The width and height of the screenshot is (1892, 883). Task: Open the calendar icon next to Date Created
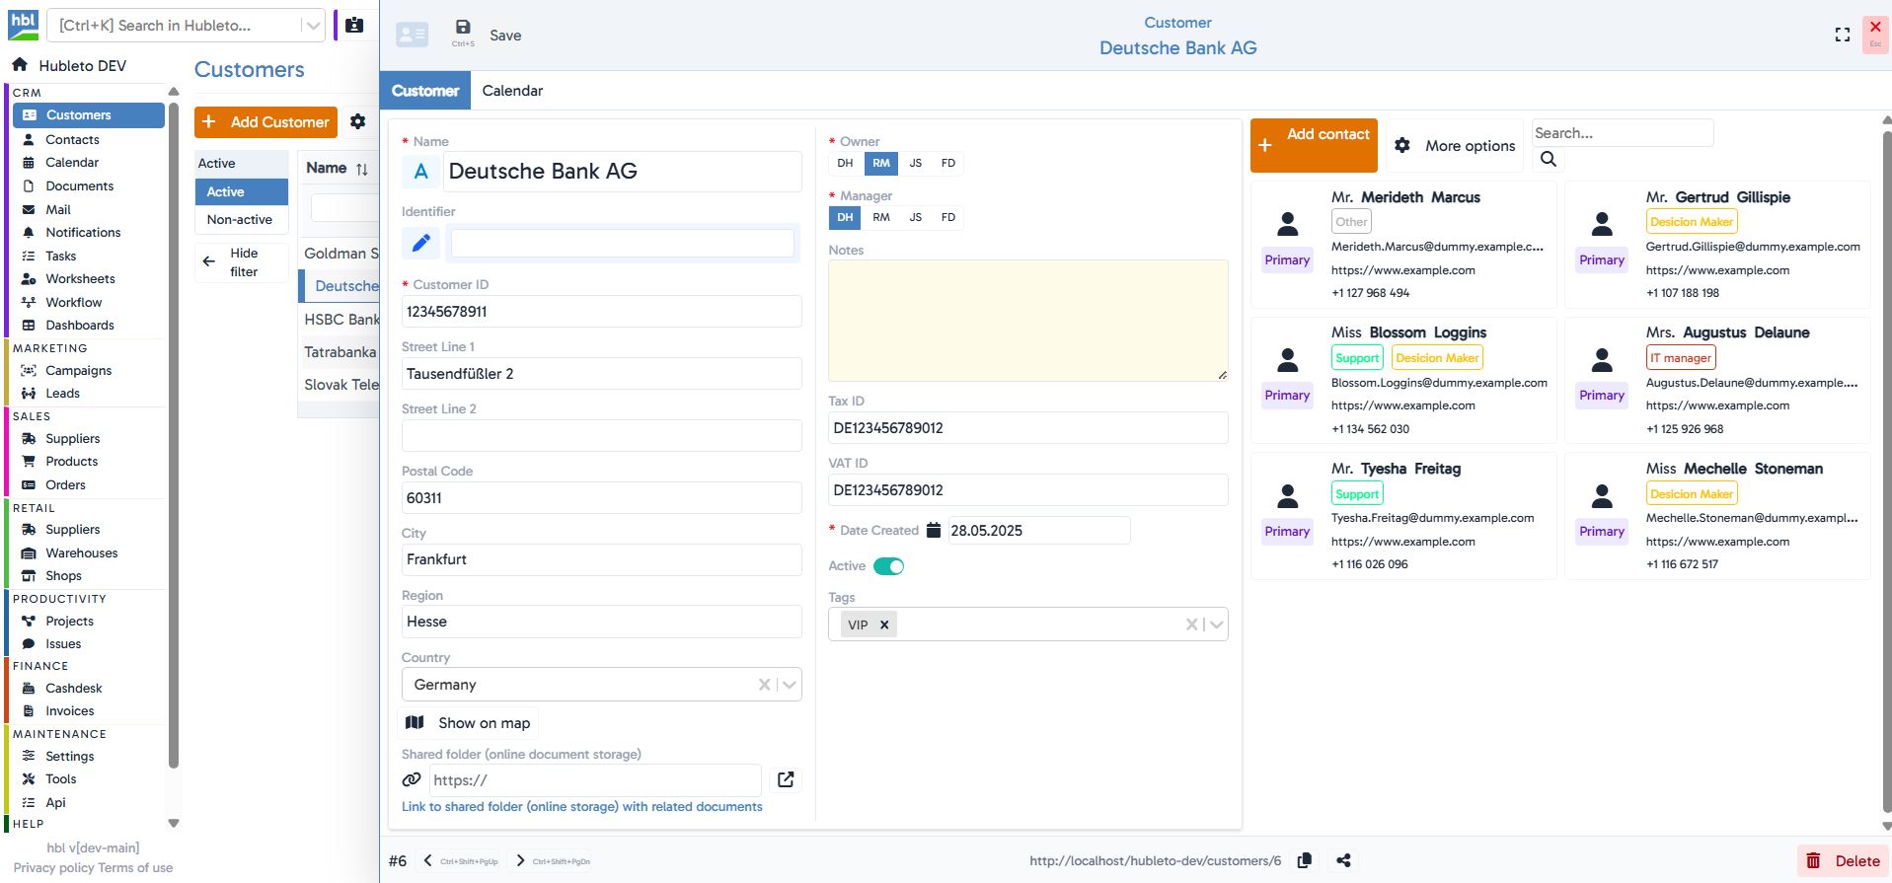934,530
